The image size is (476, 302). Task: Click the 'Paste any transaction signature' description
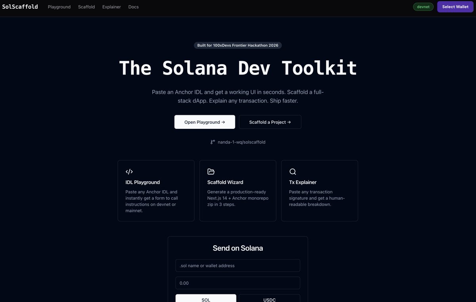317,198
